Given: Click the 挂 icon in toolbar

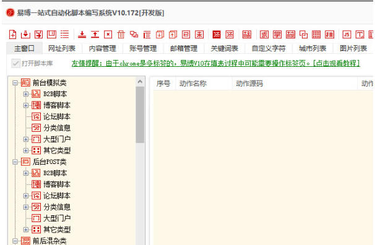Looking at the screenshot, I should [329, 35].
